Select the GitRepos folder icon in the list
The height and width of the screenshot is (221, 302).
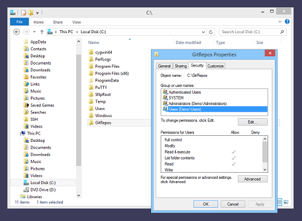click(x=91, y=123)
